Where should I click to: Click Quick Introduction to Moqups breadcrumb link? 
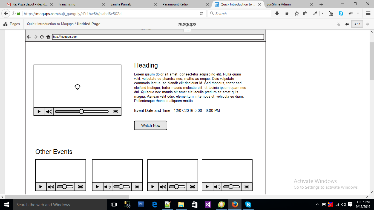[50, 24]
